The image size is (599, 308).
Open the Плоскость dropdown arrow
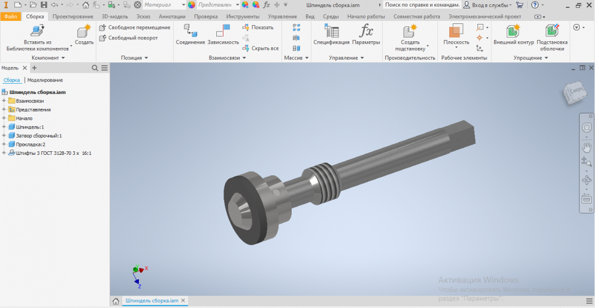[x=456, y=48]
